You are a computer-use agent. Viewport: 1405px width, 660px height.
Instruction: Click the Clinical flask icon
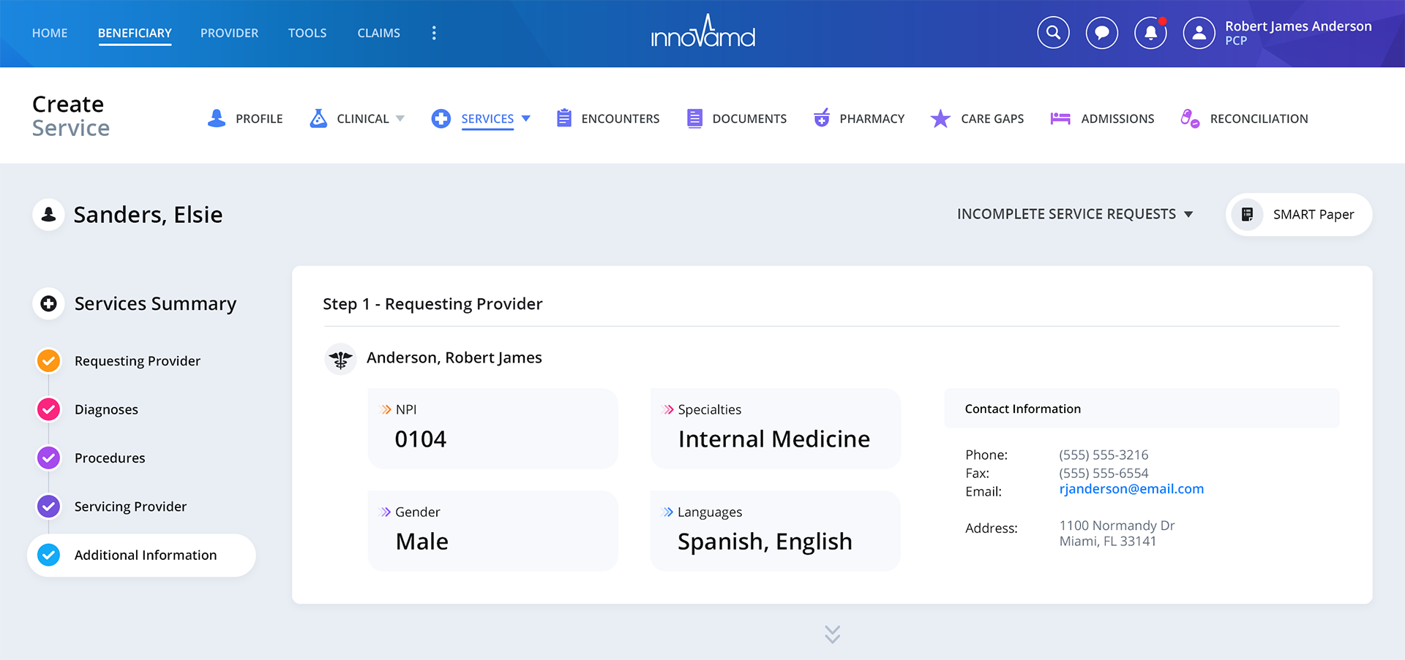tap(318, 118)
